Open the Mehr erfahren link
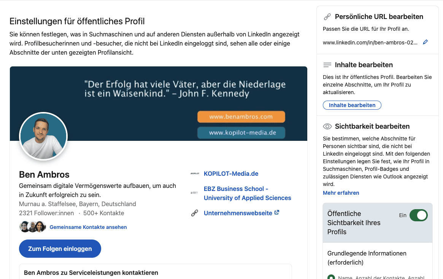Viewport: 443px width, 279px height. 341,193
